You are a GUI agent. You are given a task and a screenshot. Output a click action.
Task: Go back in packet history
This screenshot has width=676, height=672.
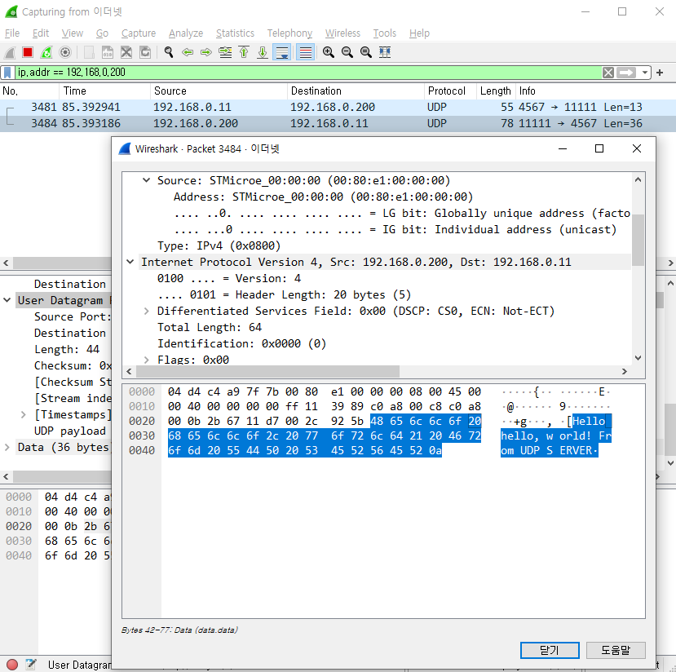pyautogui.click(x=188, y=52)
